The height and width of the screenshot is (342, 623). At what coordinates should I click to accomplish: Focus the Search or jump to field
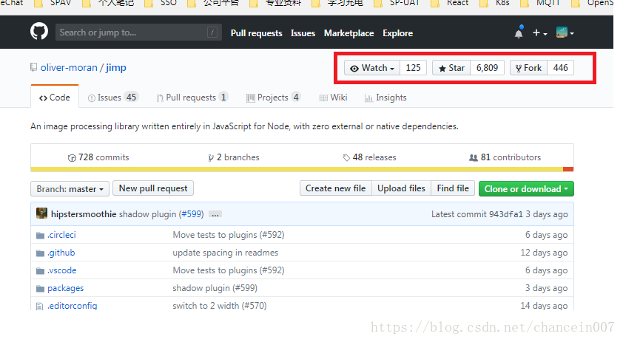point(138,33)
